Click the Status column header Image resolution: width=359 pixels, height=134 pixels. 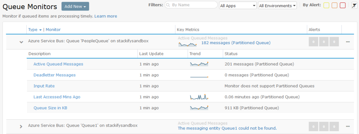tap(231, 54)
